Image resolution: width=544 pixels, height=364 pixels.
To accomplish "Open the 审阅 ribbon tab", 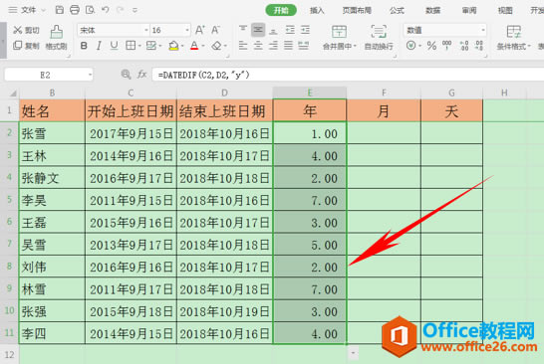I will pos(469,10).
